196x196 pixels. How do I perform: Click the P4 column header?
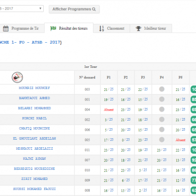click(162, 77)
